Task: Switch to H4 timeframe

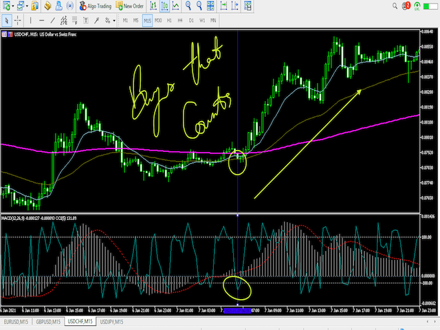Action: (x=180, y=21)
